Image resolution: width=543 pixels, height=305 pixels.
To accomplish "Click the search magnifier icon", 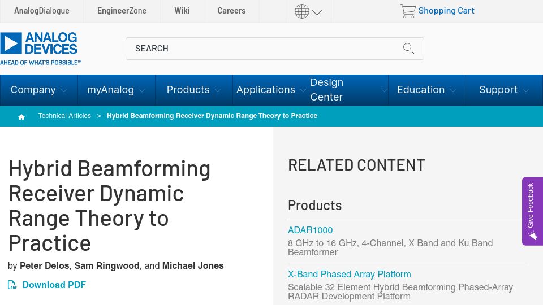I will (408, 49).
